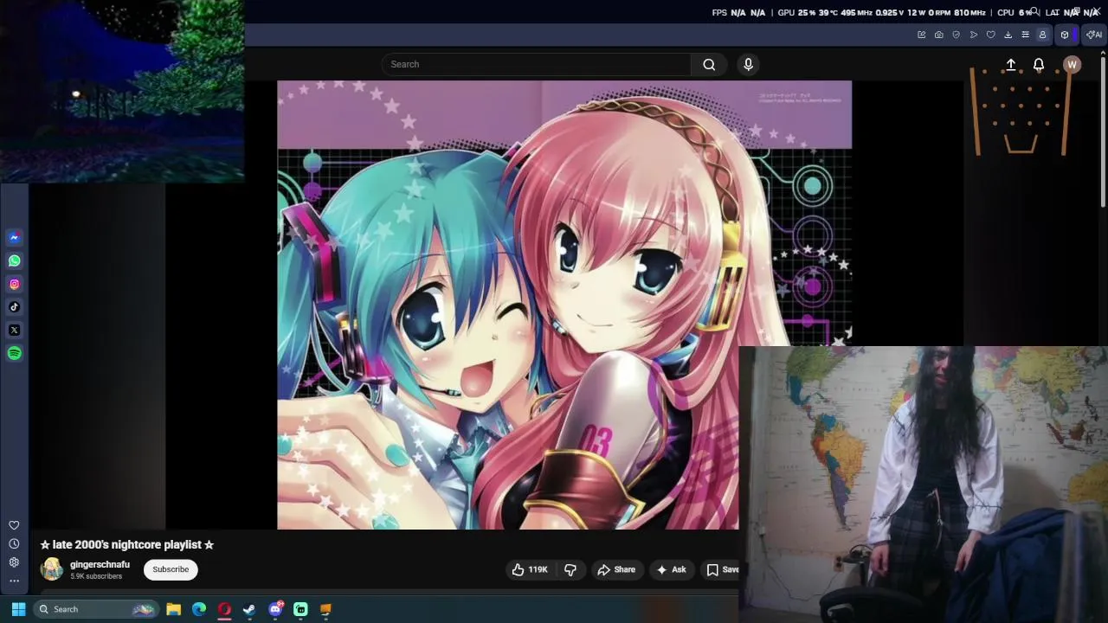Click the Share button under the video
The width and height of the screenshot is (1108, 623).
(616, 569)
